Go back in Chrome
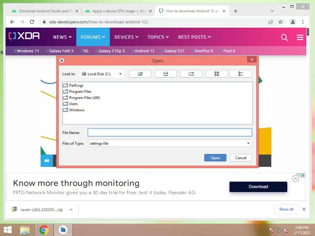Image resolution: width=315 pixels, height=236 pixels. tap(12, 22)
